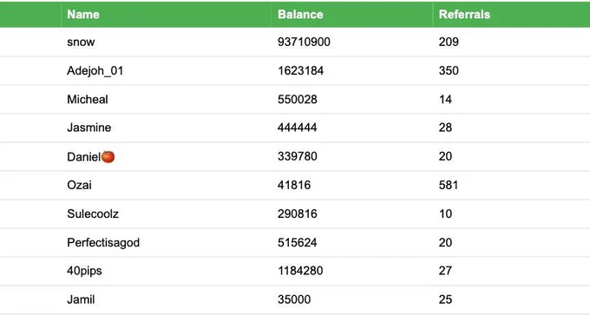
Task: Click the Balance column header
Action: pos(300,14)
